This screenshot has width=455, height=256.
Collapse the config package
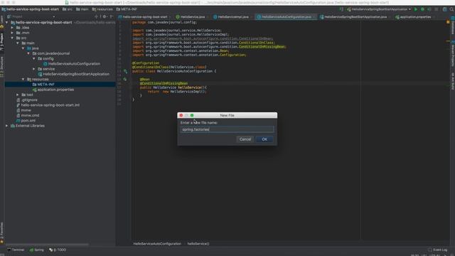pyautogui.click(x=34, y=58)
